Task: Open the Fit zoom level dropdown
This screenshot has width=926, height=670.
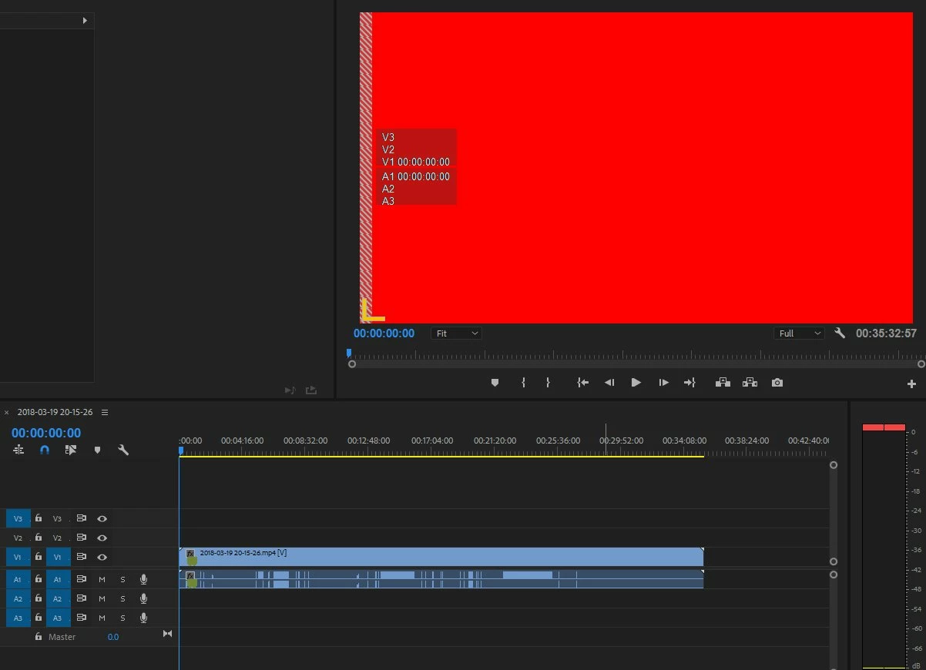Action: click(x=456, y=333)
